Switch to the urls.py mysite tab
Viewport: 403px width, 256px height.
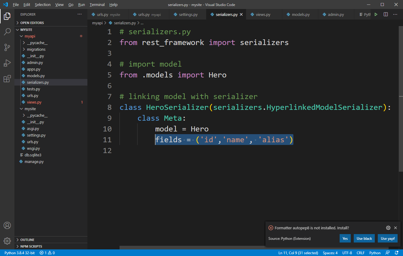click(108, 14)
